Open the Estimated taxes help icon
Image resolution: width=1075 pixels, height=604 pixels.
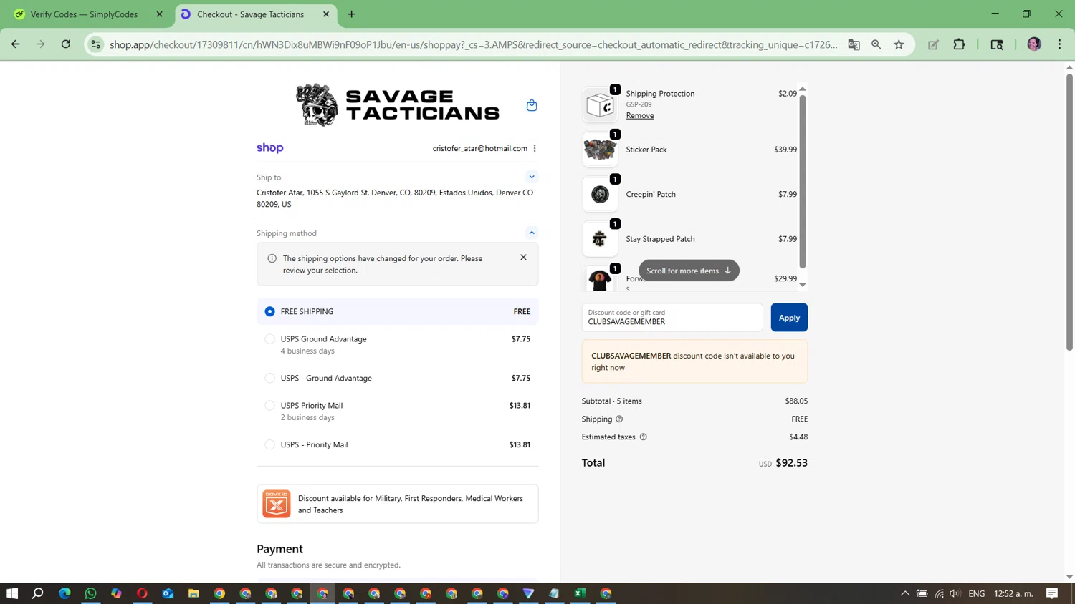pyautogui.click(x=643, y=437)
